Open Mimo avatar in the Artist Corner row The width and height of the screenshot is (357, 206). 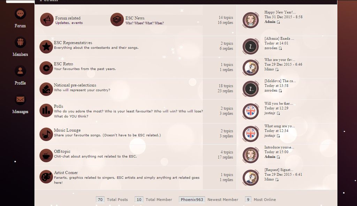[251, 177]
